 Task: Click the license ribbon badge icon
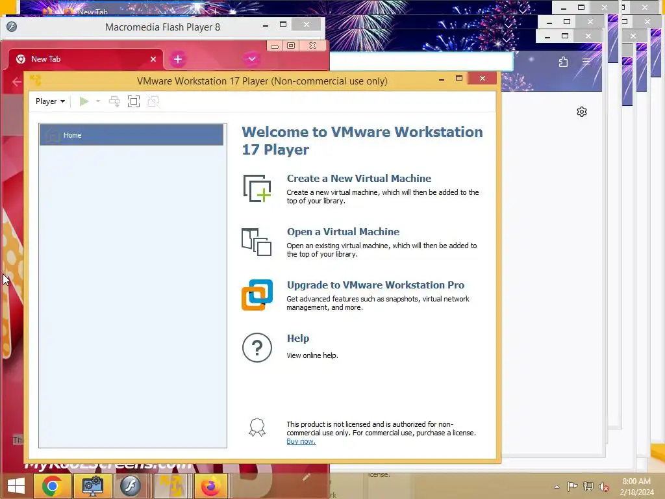tap(257, 428)
